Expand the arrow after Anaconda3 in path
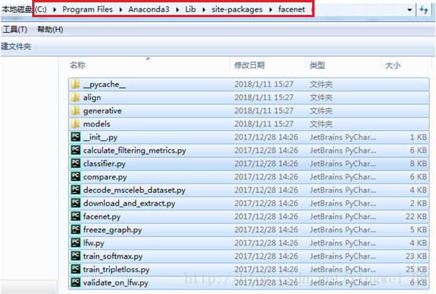The width and height of the screenshot is (436, 294). [178, 9]
